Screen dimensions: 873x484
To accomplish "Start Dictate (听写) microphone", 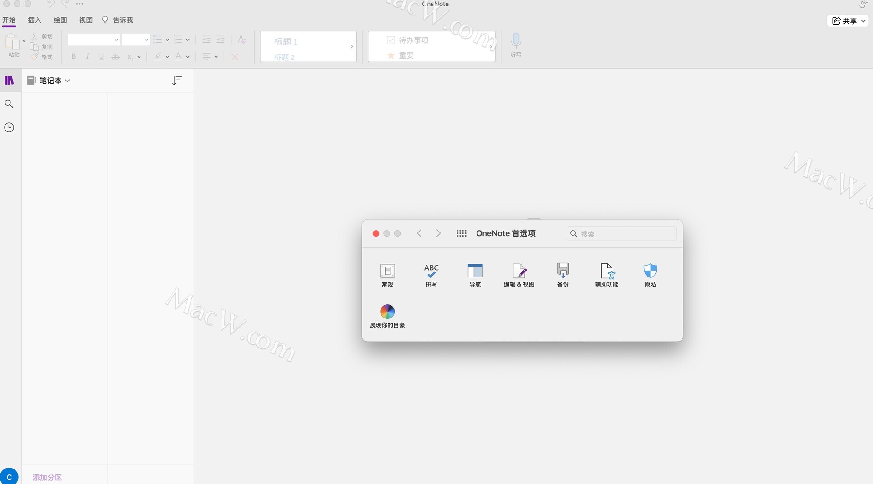I will [516, 45].
